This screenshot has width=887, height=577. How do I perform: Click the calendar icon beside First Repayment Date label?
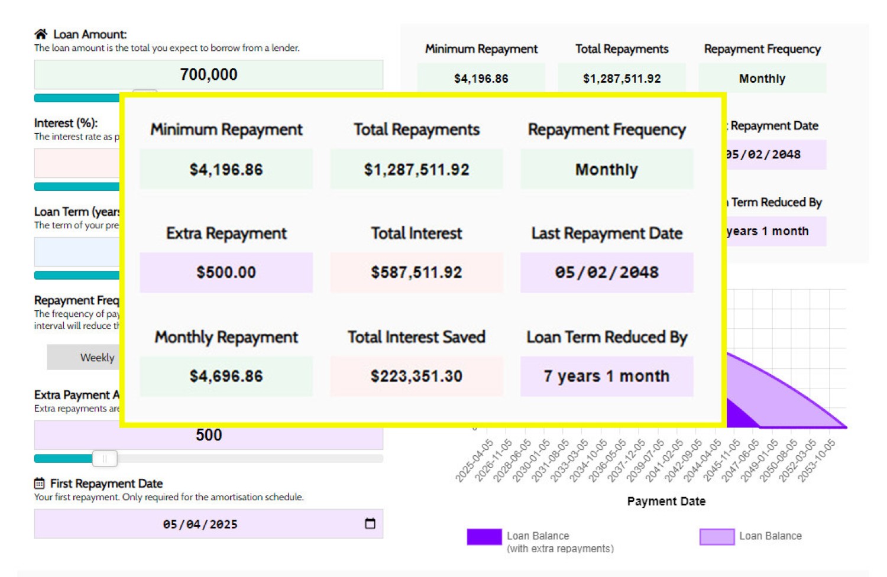point(40,483)
